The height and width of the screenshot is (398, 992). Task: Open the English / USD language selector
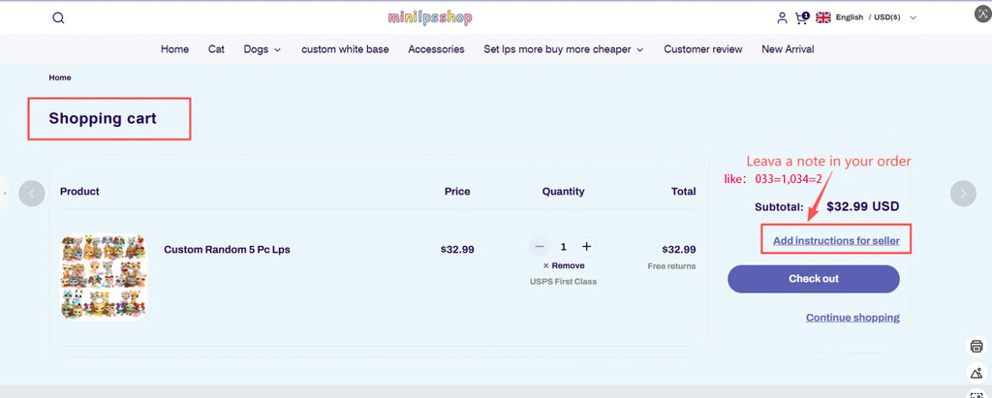tap(867, 17)
